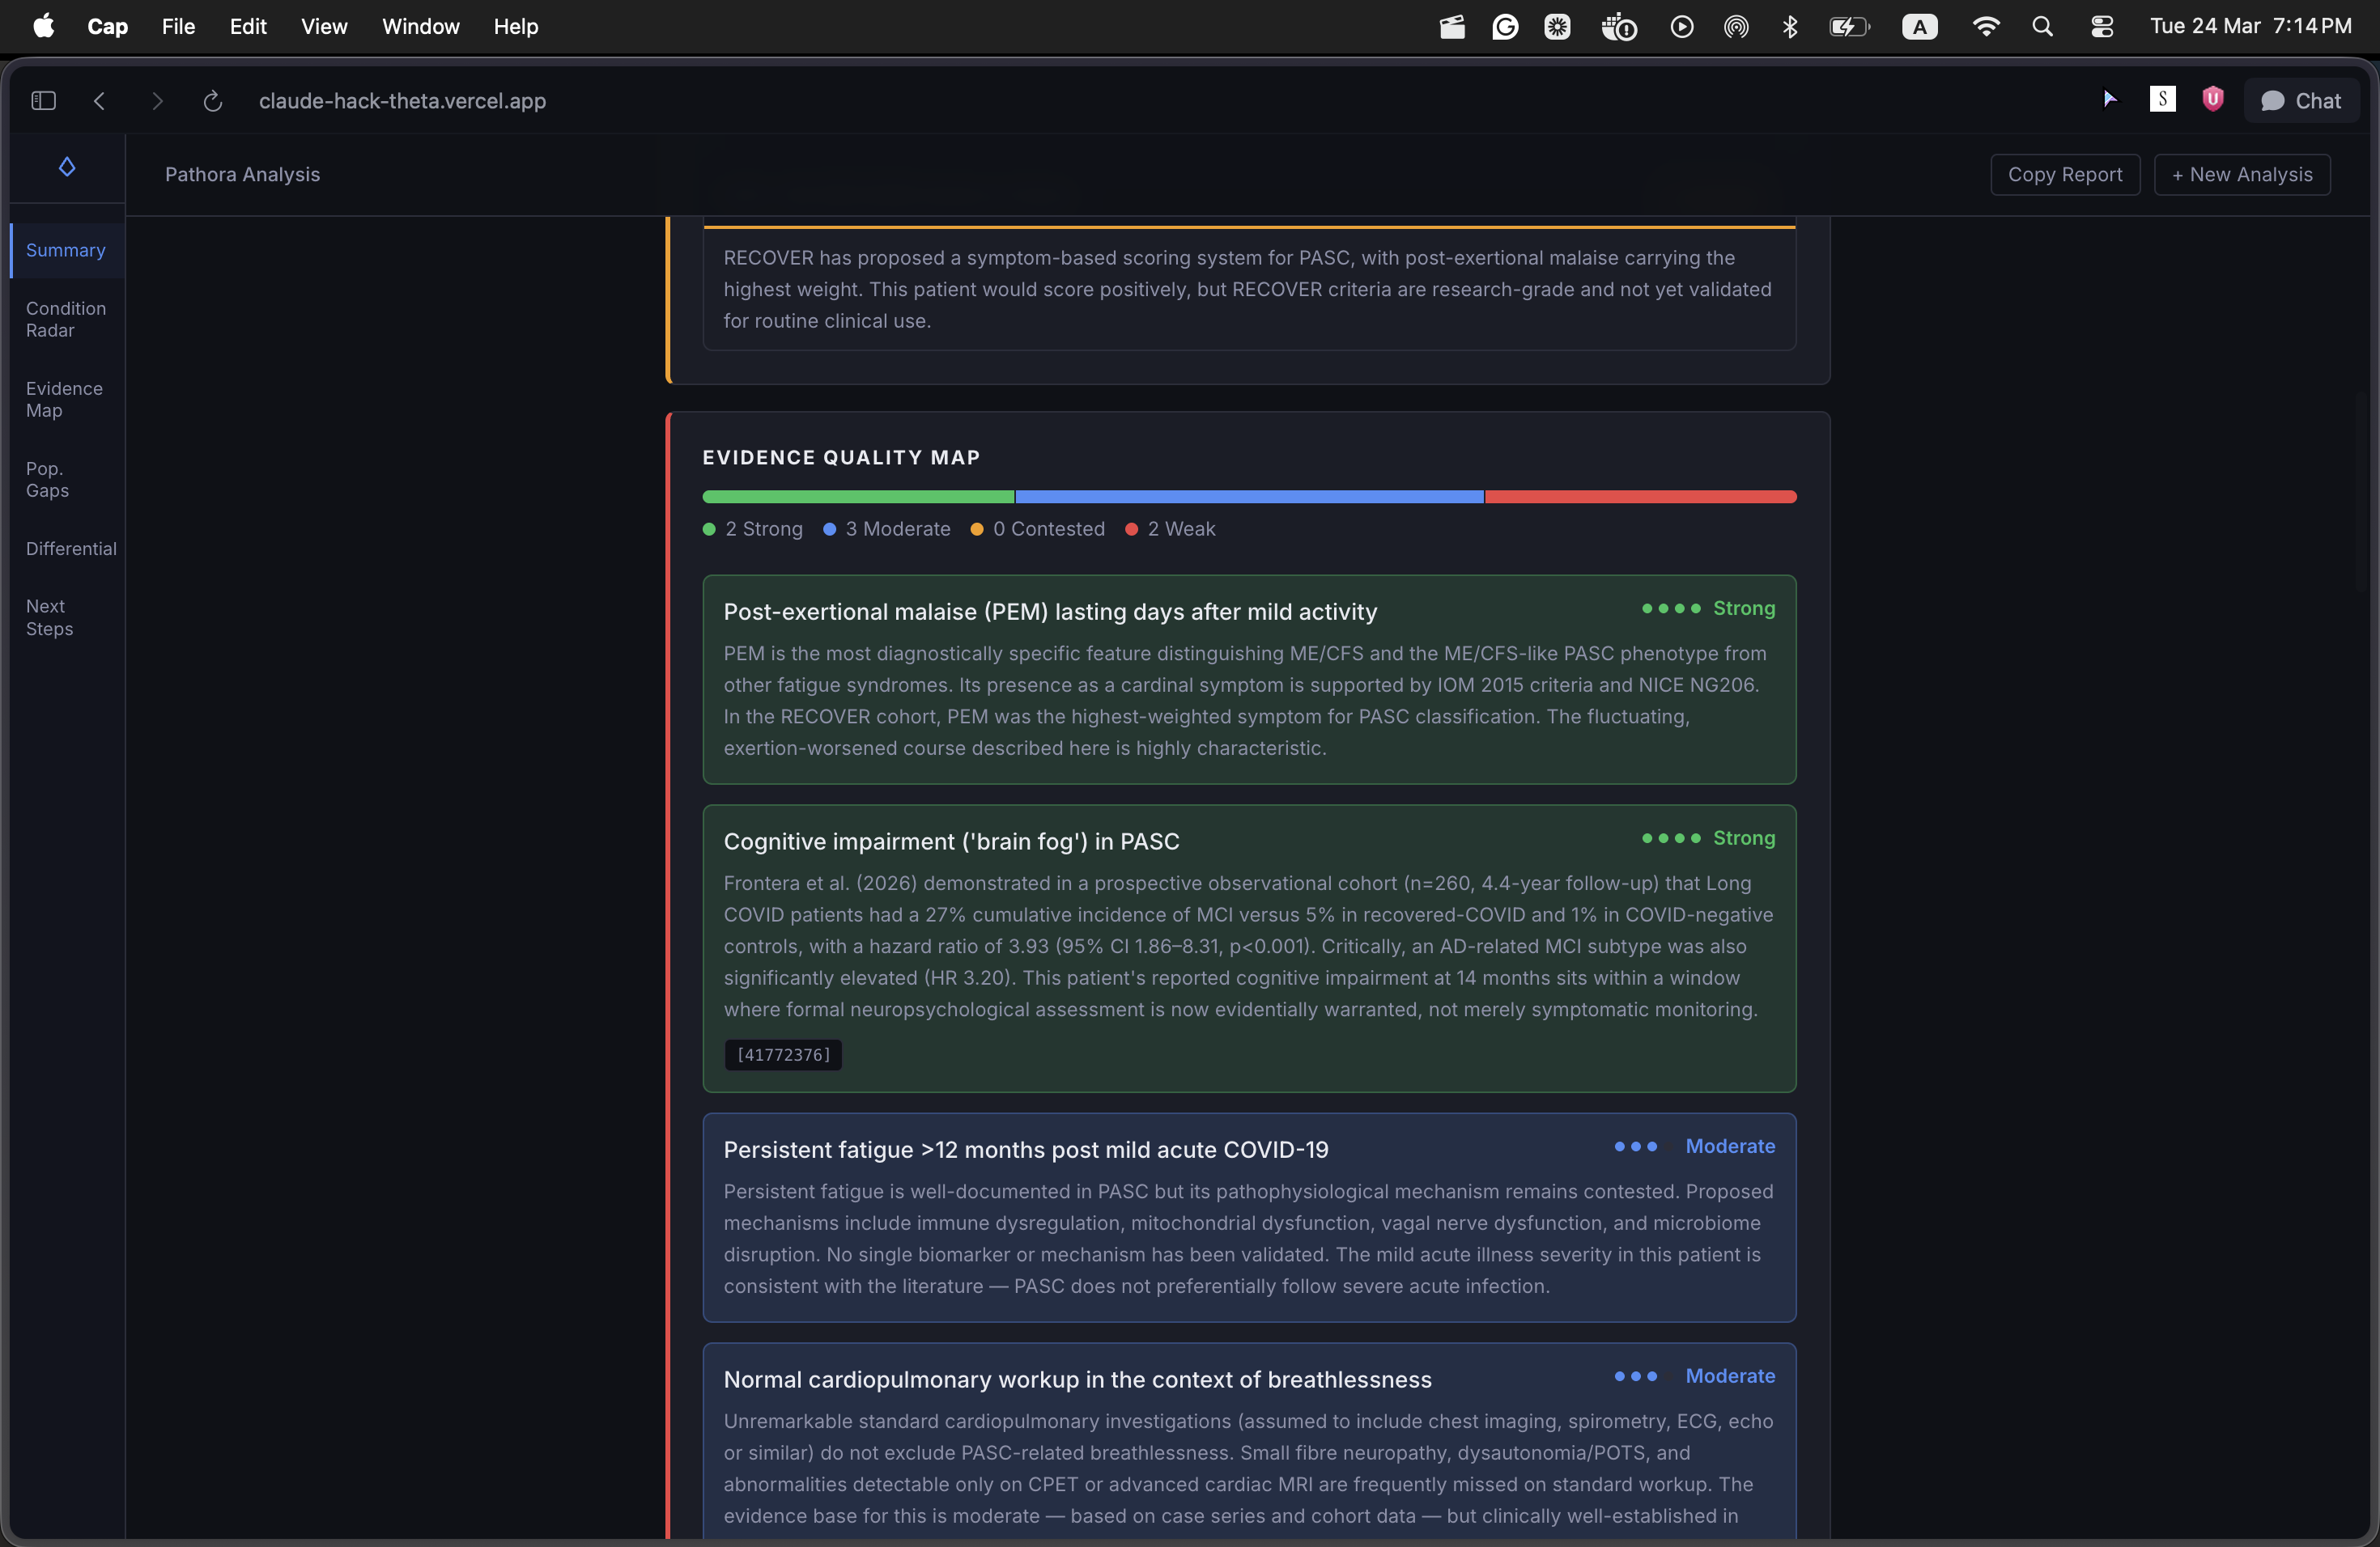Go to the Next Steps section
The height and width of the screenshot is (1547, 2380).
click(x=49, y=617)
